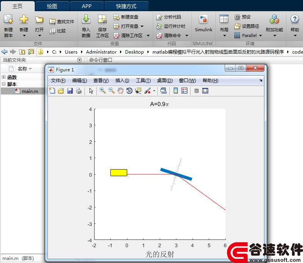Launch Simulink from the ribbon
Screen dimensions: 303x263
point(203,24)
